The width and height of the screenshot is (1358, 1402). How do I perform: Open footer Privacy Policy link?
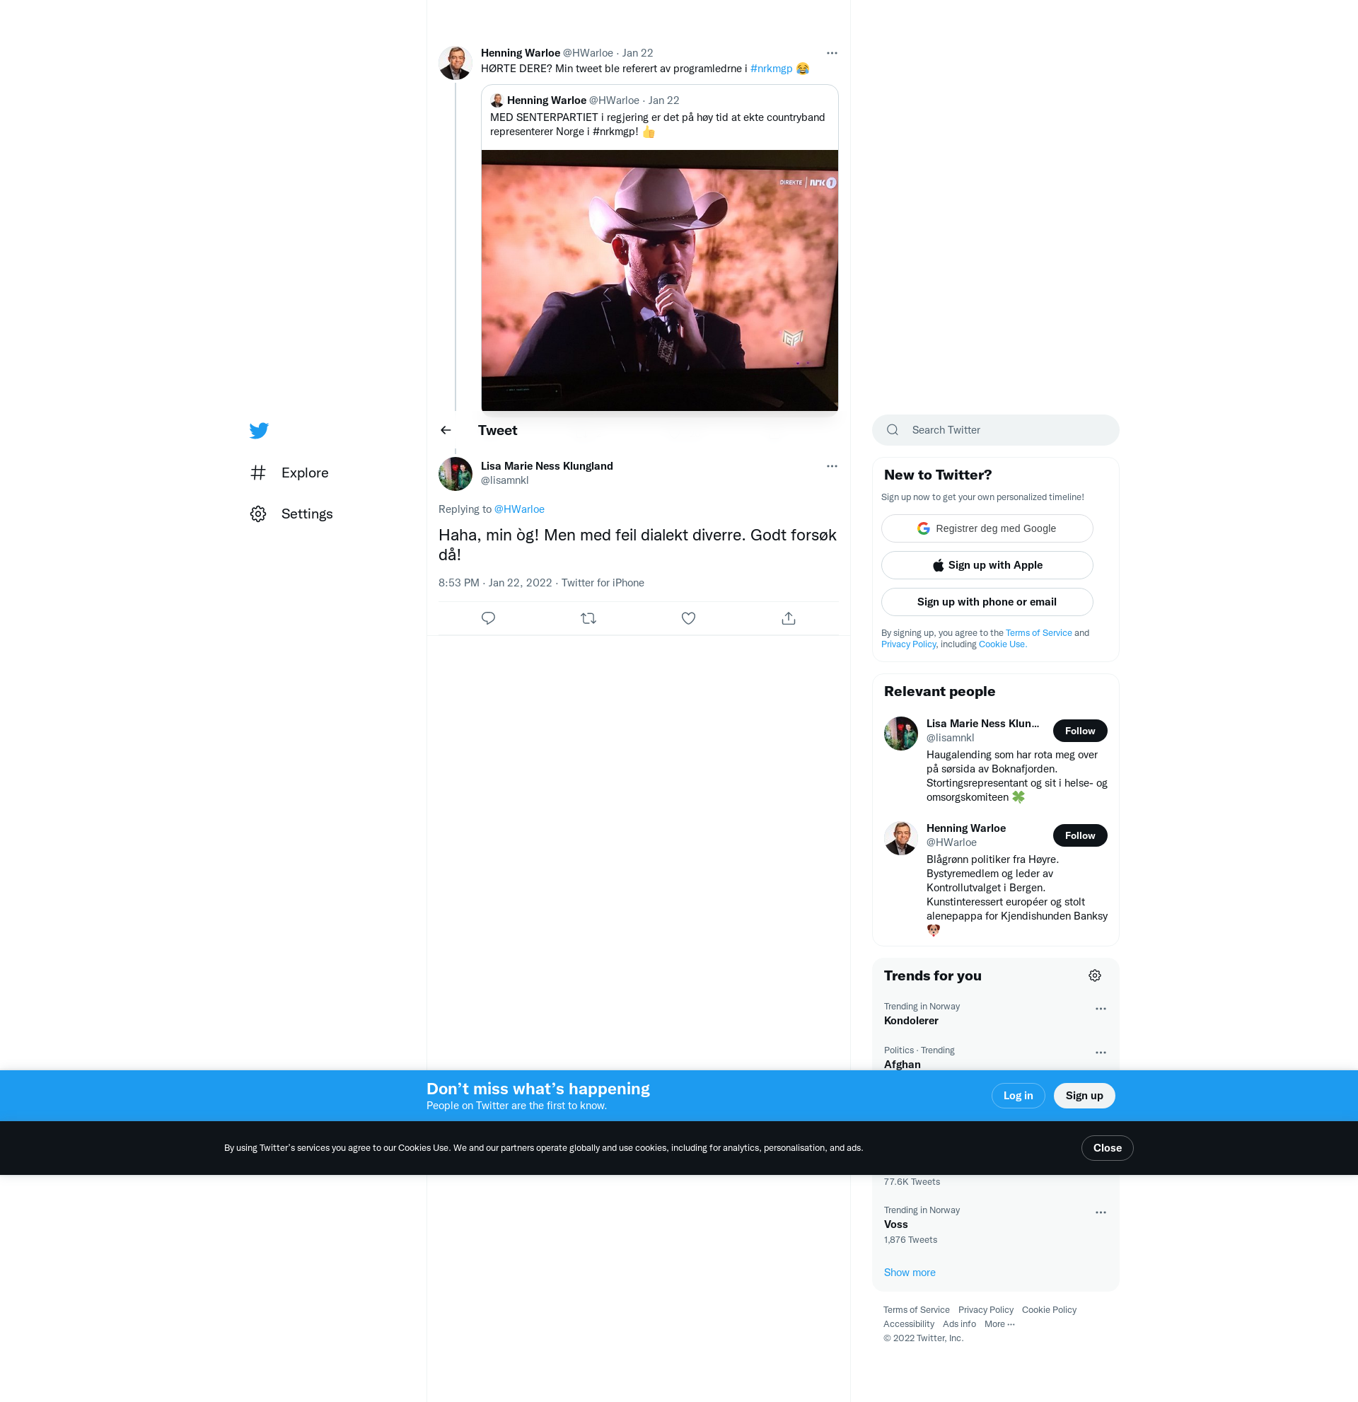[985, 1310]
